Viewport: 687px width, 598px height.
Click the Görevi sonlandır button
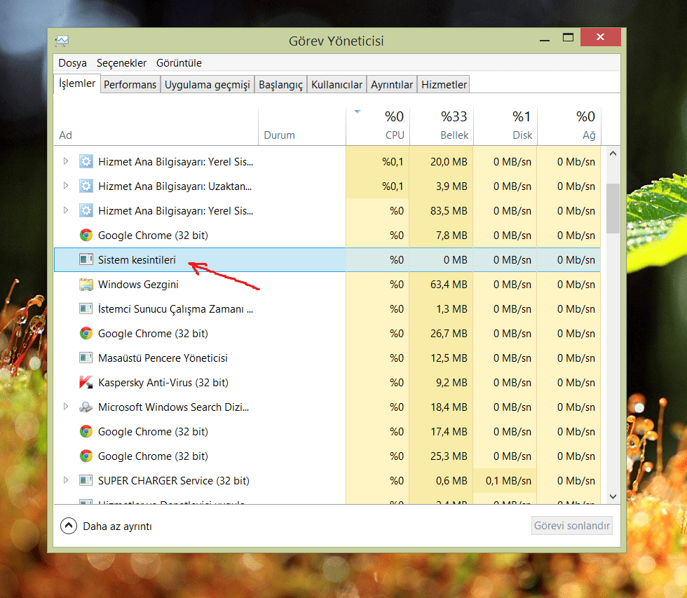coord(572,526)
